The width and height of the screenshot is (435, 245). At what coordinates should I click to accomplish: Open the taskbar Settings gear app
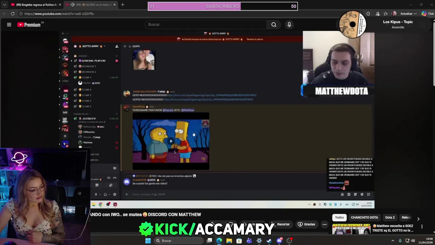[259, 241]
